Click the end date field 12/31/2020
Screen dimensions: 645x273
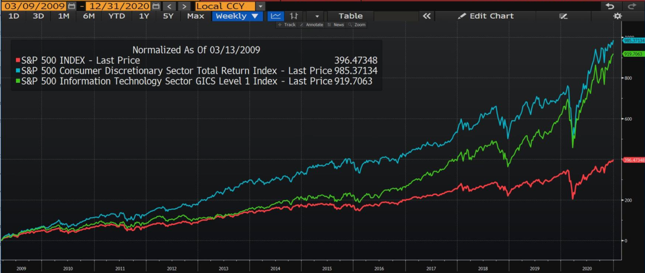click(118, 6)
